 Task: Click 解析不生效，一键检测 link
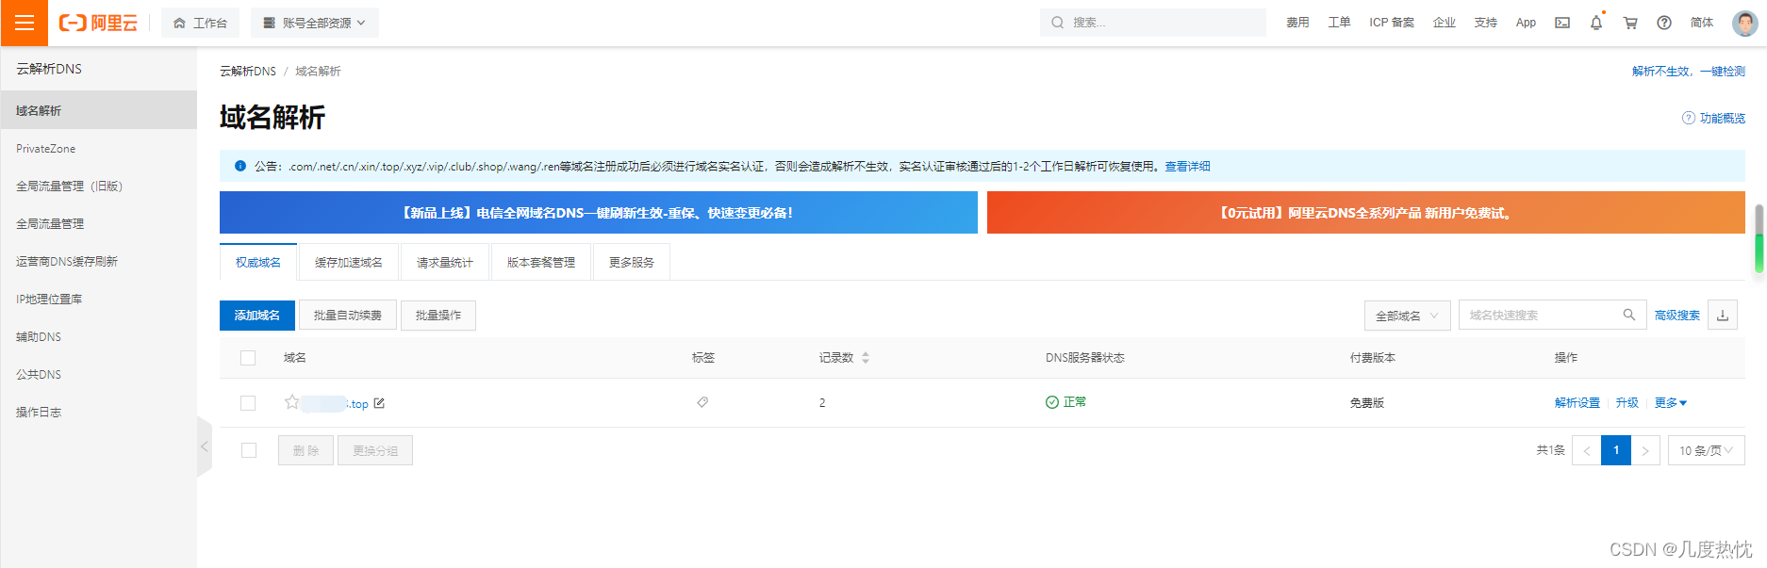[1689, 72]
